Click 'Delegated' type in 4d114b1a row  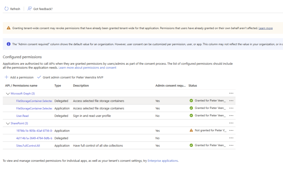point(61,138)
